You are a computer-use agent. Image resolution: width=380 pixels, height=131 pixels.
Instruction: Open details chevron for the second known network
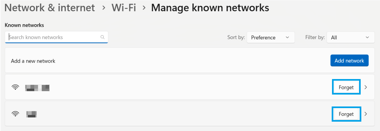366,114
